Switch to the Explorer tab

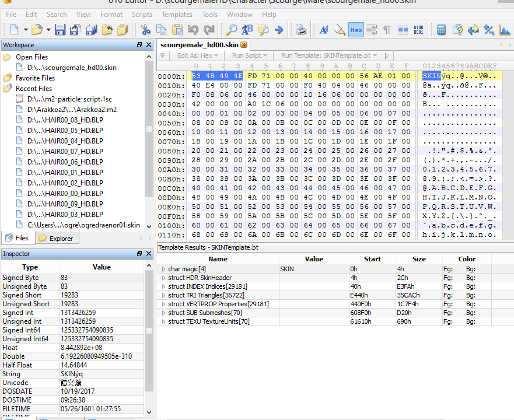point(56,238)
